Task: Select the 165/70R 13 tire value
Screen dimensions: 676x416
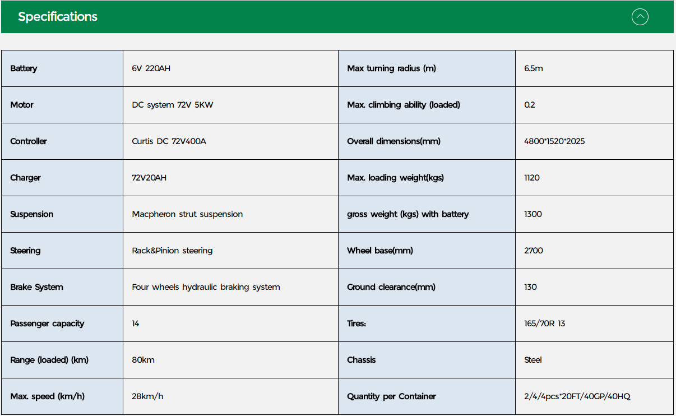Action: pos(544,323)
